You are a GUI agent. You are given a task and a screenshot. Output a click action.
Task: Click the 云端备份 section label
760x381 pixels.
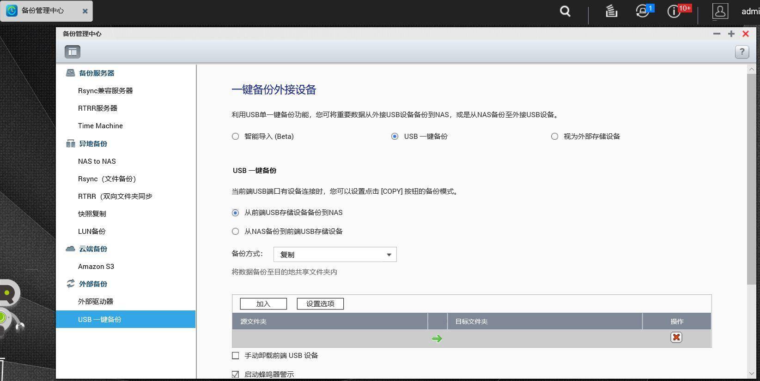93,249
